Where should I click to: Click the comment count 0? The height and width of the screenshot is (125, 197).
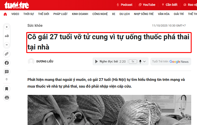pos(7,79)
